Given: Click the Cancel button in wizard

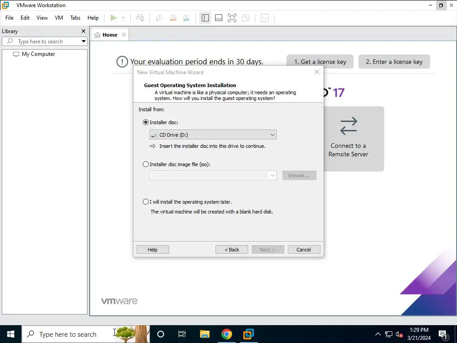Looking at the screenshot, I should [304, 250].
